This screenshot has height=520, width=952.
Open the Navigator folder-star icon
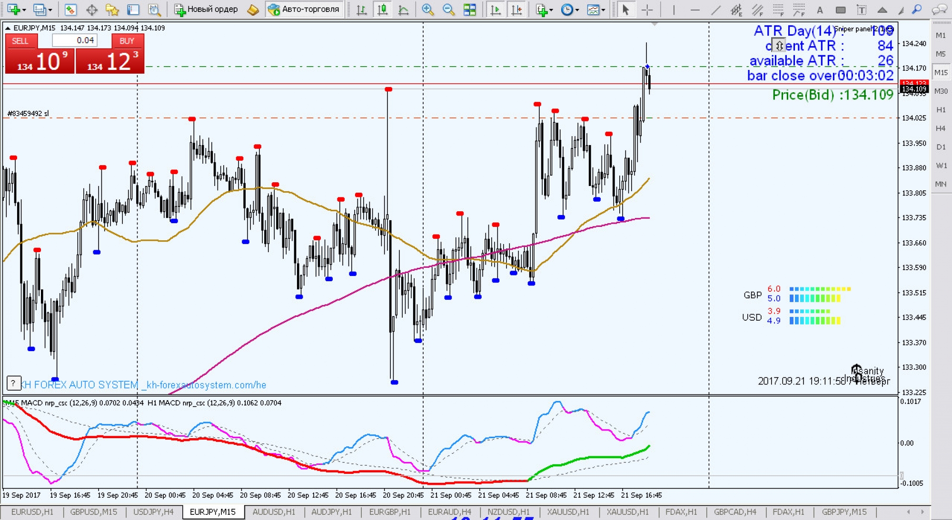[112, 9]
